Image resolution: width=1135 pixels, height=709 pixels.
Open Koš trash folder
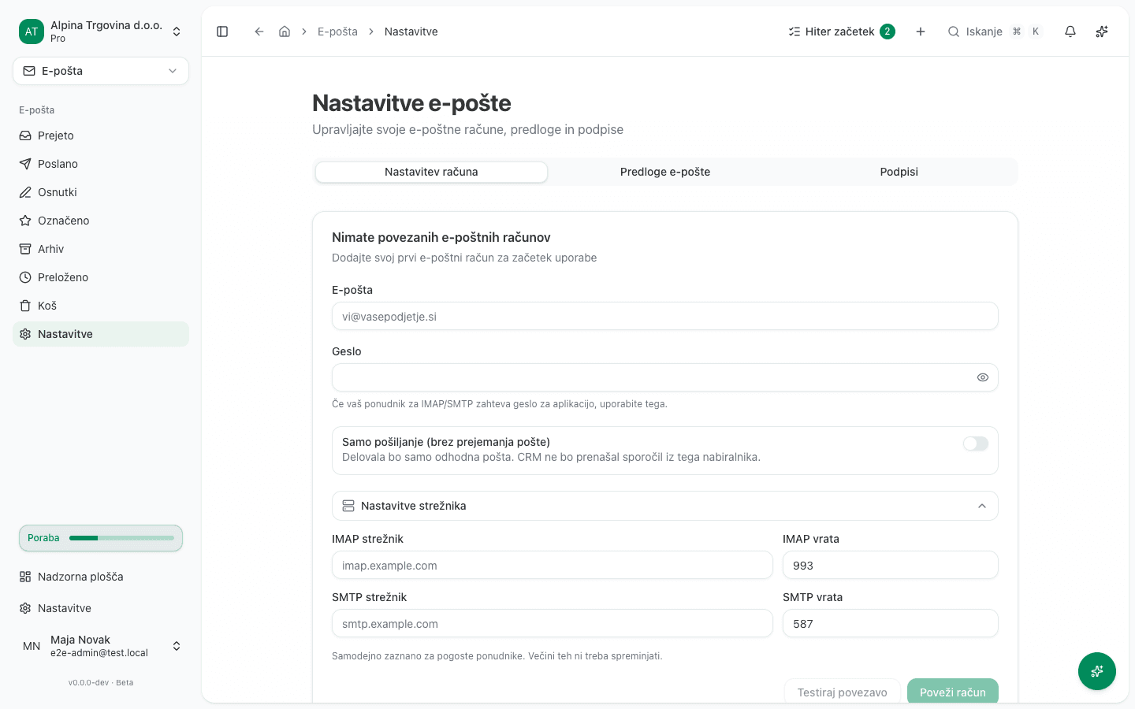tap(101, 306)
